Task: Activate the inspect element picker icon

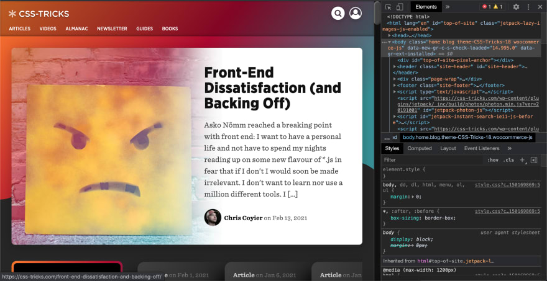Action: coord(388,7)
